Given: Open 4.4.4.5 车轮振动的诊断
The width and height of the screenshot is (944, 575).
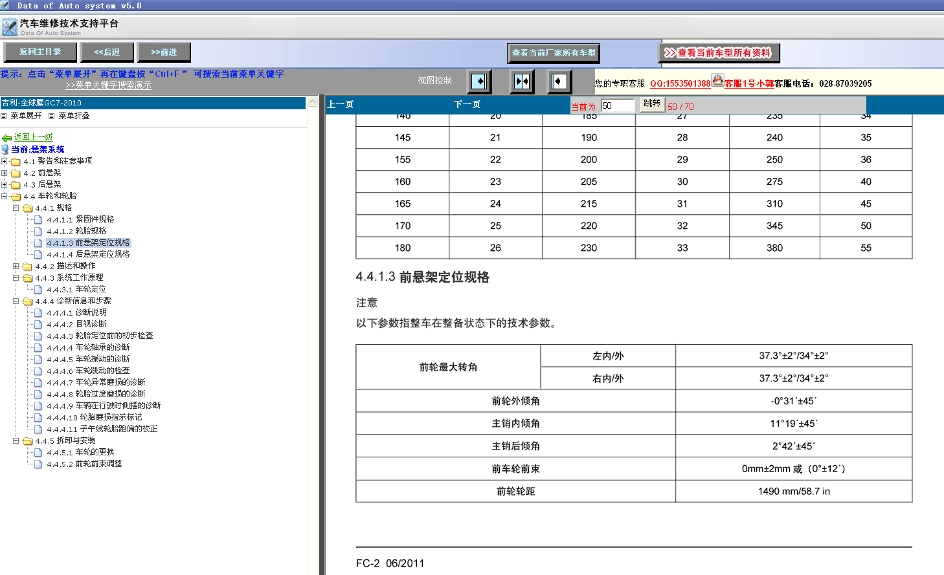Looking at the screenshot, I should coord(88,359).
